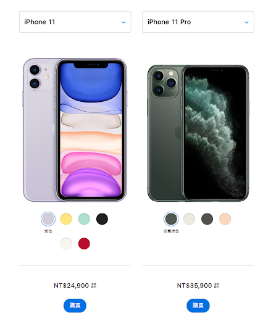Choose the white iPhone 11 color

click(66, 244)
